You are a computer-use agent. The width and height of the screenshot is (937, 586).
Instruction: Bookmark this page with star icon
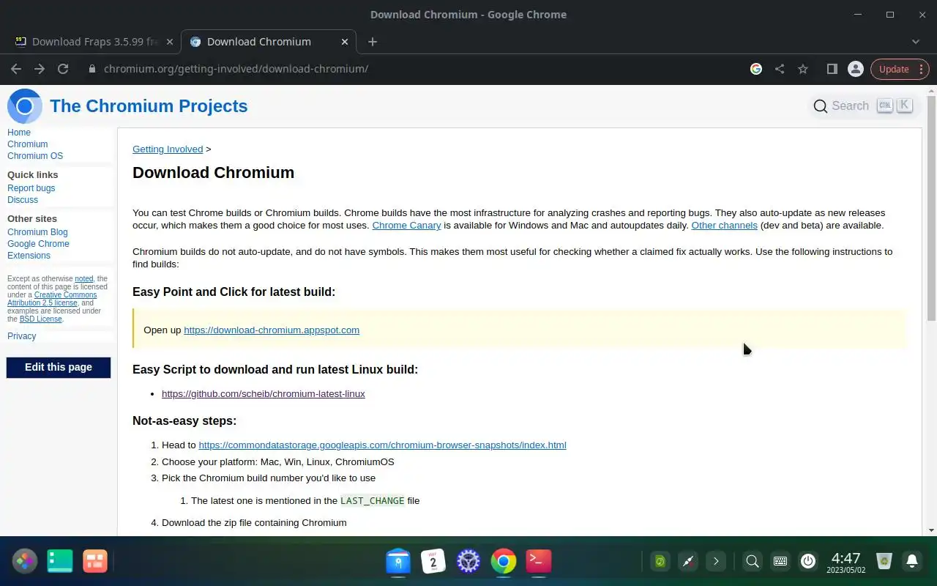pos(803,69)
